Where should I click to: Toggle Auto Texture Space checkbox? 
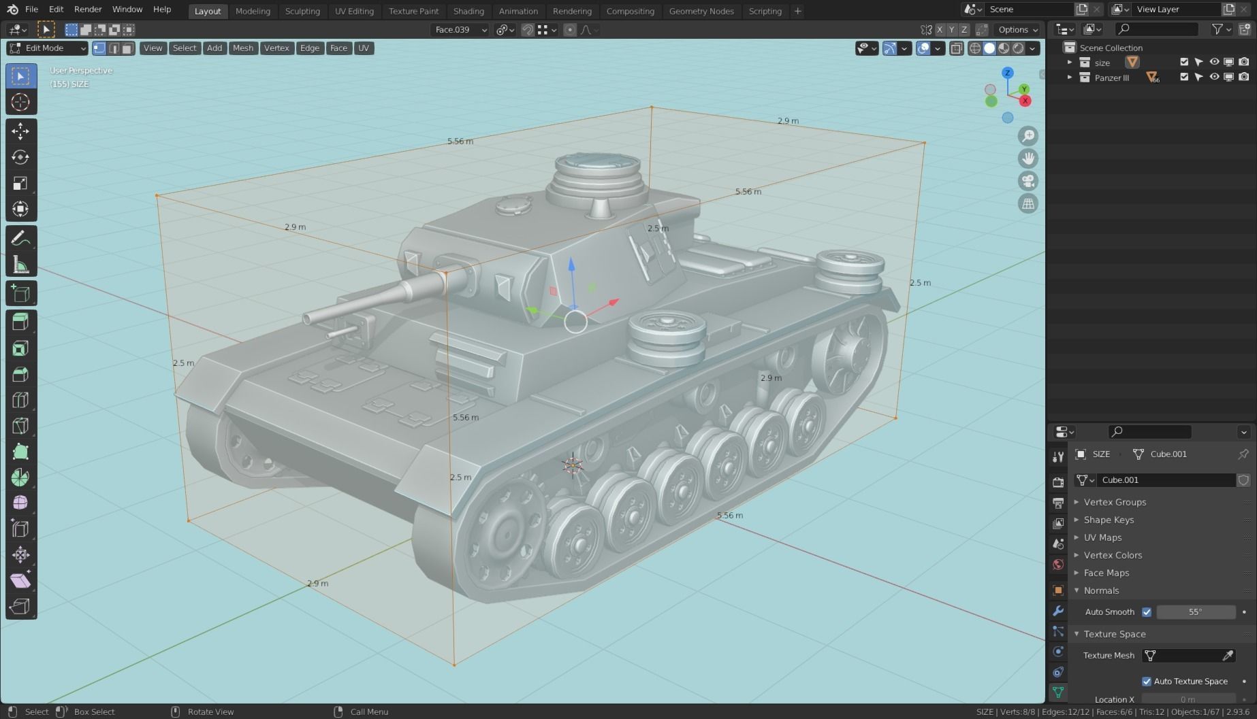[x=1147, y=682]
